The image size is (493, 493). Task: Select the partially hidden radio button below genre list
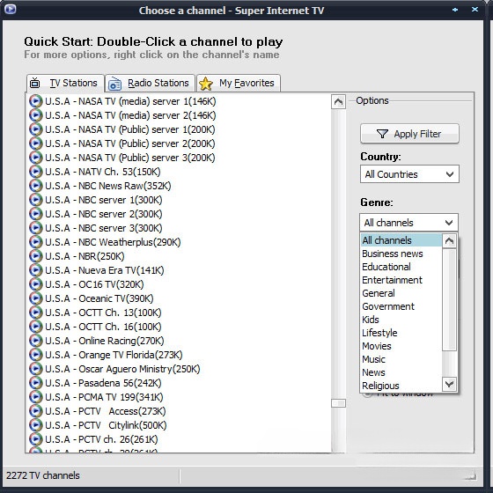coord(367,394)
